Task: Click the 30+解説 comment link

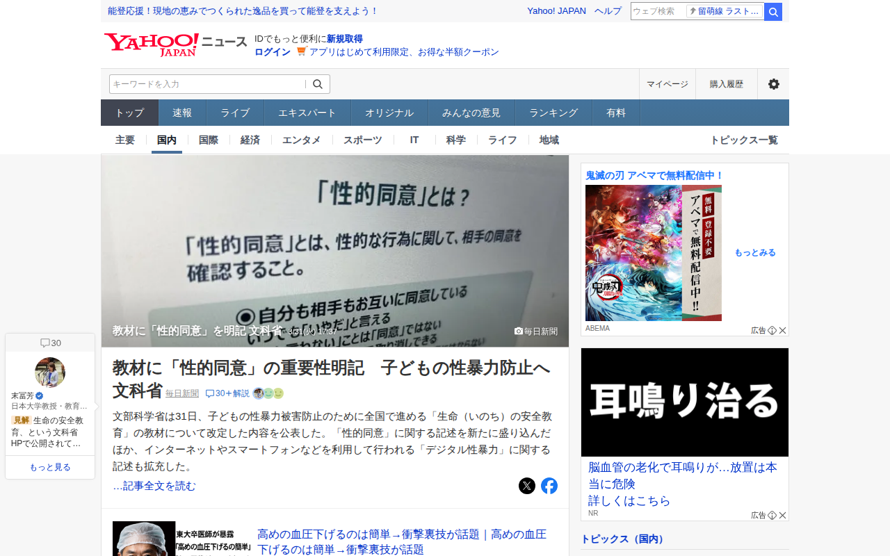Action: click(x=227, y=393)
